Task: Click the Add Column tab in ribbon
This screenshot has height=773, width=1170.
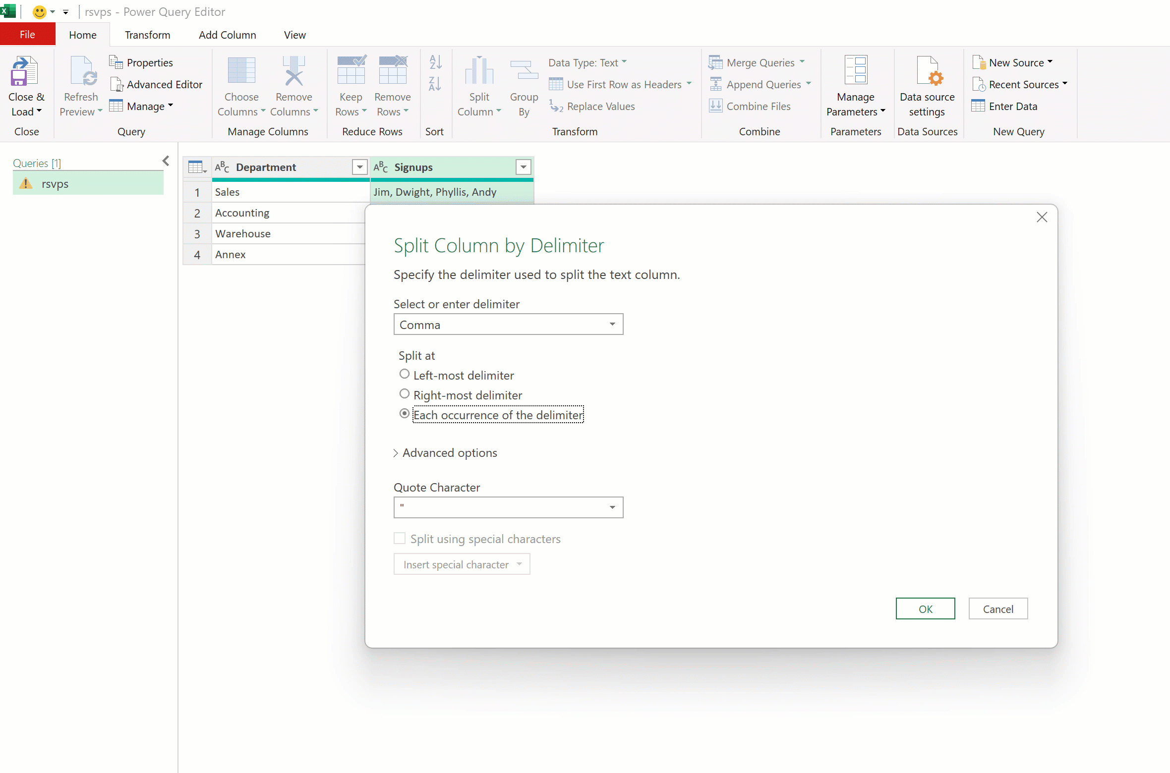Action: pos(227,35)
